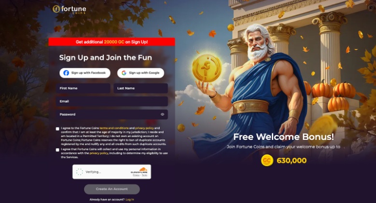Focus the Email input field
Image resolution: width=376 pixels, height=203 pixels.
112,101
